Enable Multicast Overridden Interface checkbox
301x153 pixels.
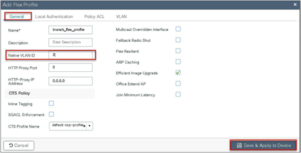click(178, 29)
